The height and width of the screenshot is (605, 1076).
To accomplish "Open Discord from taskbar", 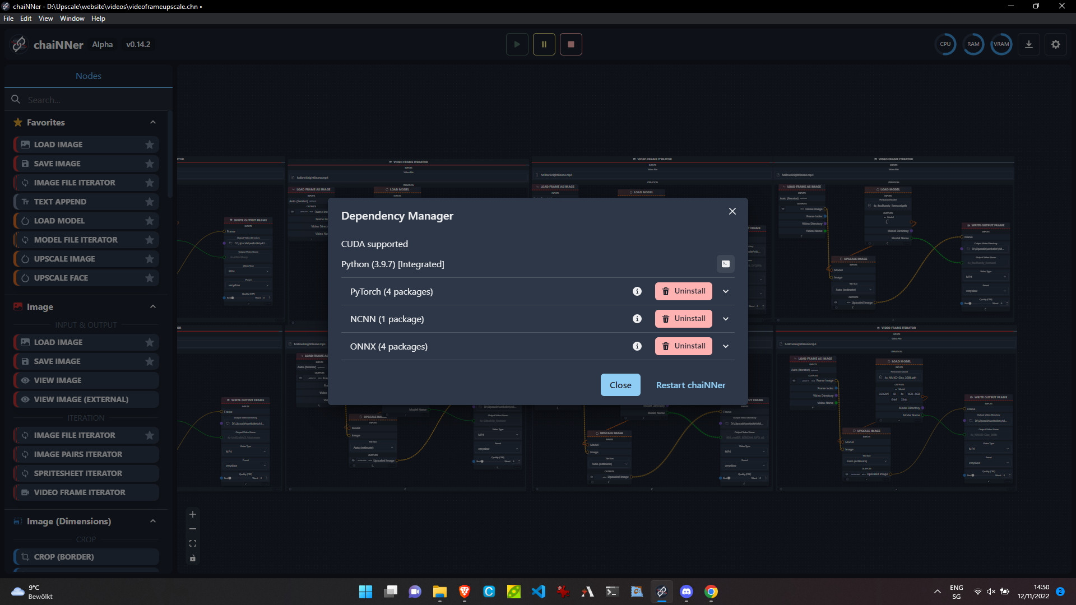I will pos(686,592).
